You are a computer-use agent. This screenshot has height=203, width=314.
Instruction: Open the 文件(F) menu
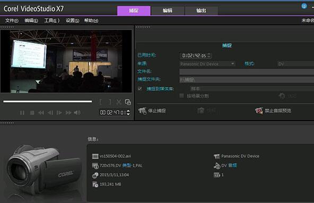click(12, 21)
